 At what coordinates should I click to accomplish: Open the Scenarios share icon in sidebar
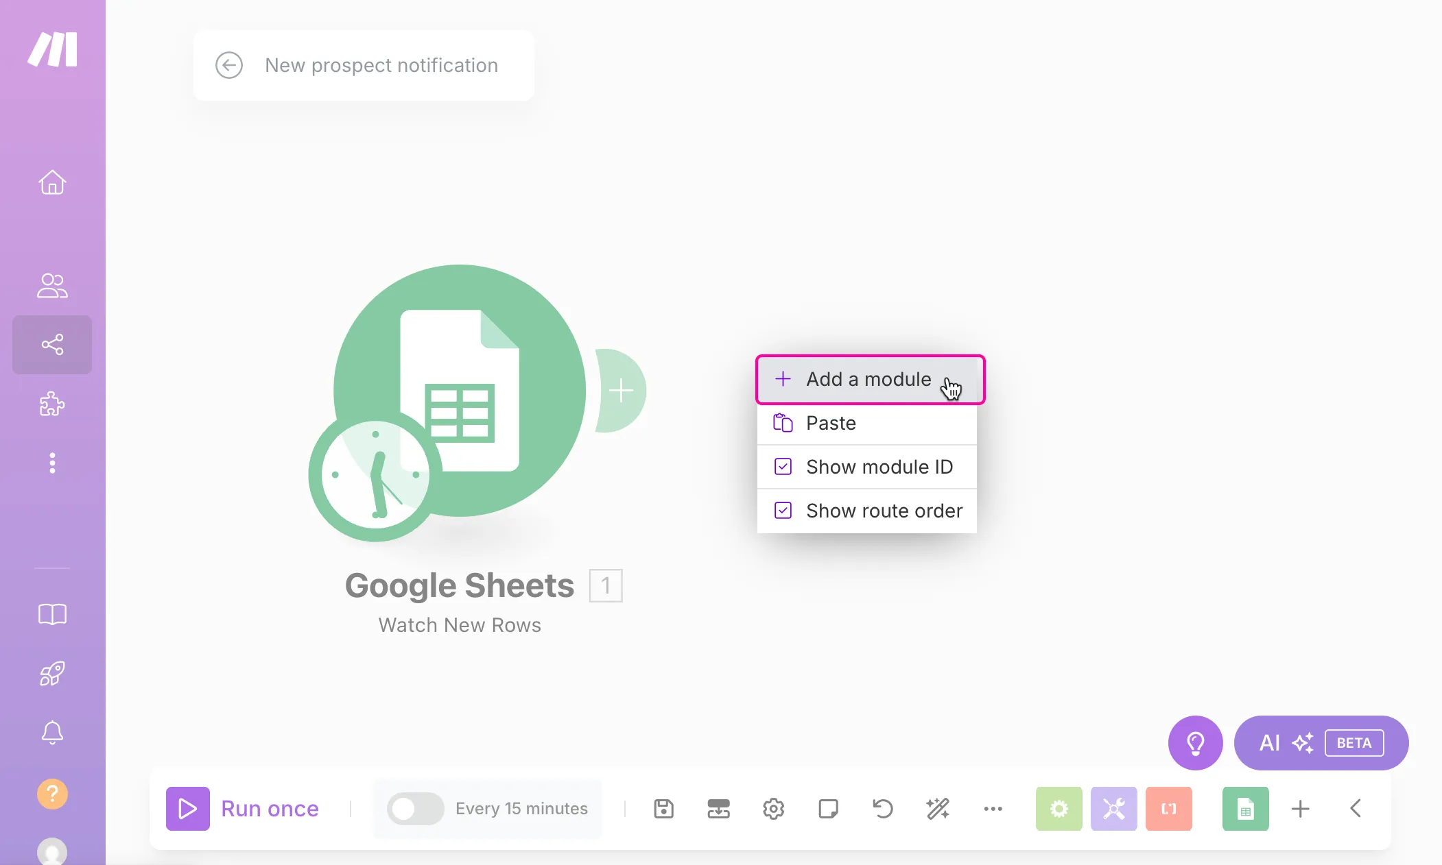52,344
